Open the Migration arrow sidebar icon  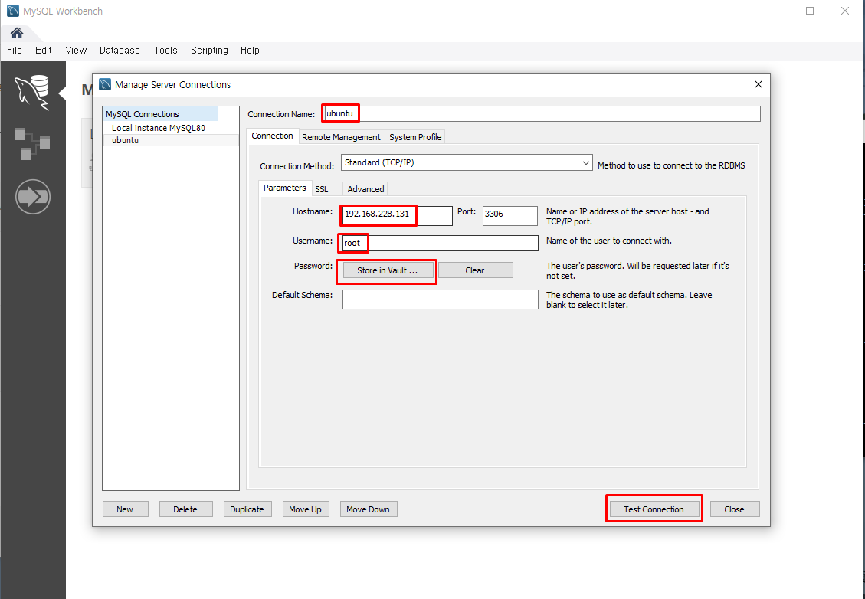(x=32, y=196)
